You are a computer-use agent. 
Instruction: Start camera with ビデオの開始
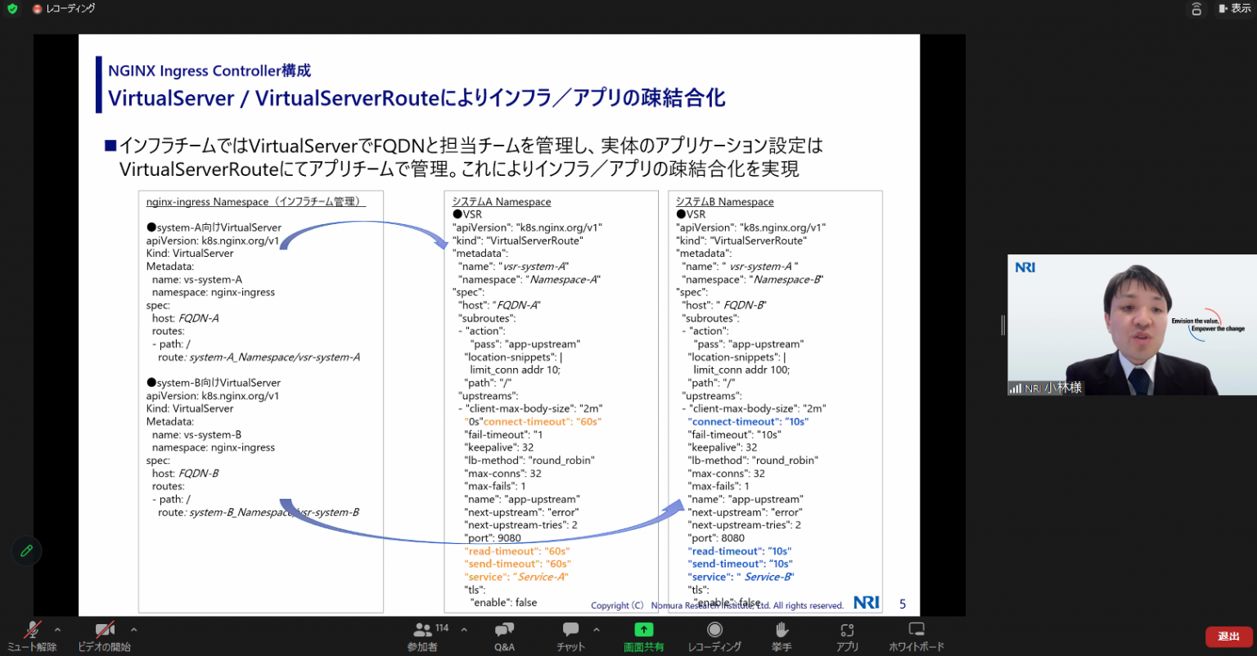point(104,636)
